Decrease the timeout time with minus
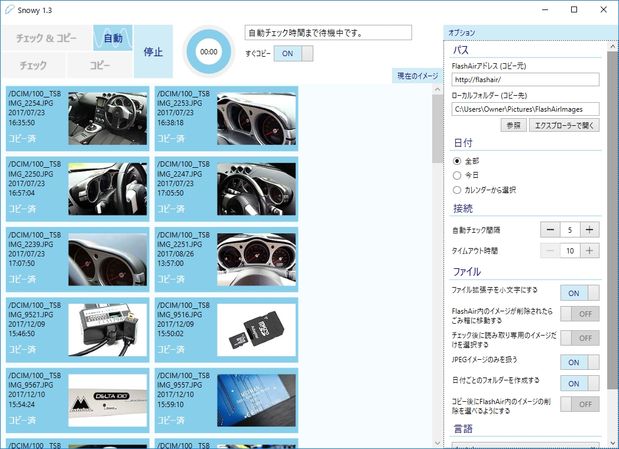 550,250
